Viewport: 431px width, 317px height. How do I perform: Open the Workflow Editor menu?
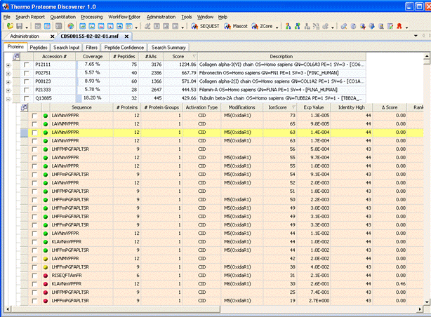pyautogui.click(x=124, y=17)
